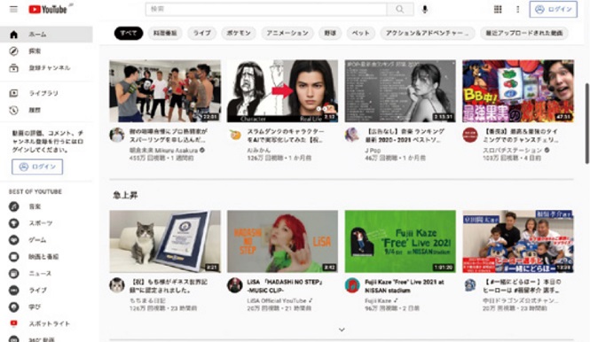Viewport: 590px width, 342px height.
Task: Open スポーツ under Best of YouTube
Action: pyautogui.click(x=46, y=223)
